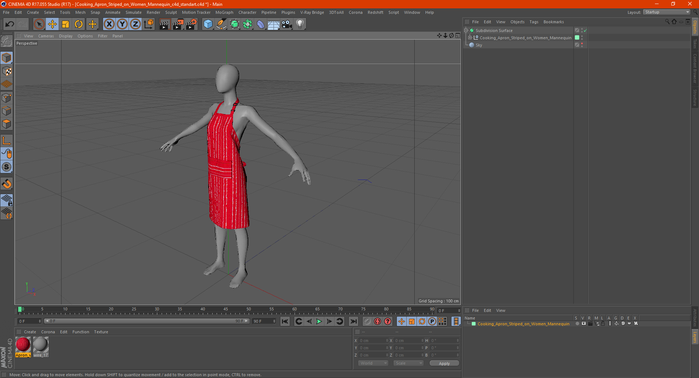Open the Redshift menu
Screen dimensions: 699x378
(x=375, y=12)
